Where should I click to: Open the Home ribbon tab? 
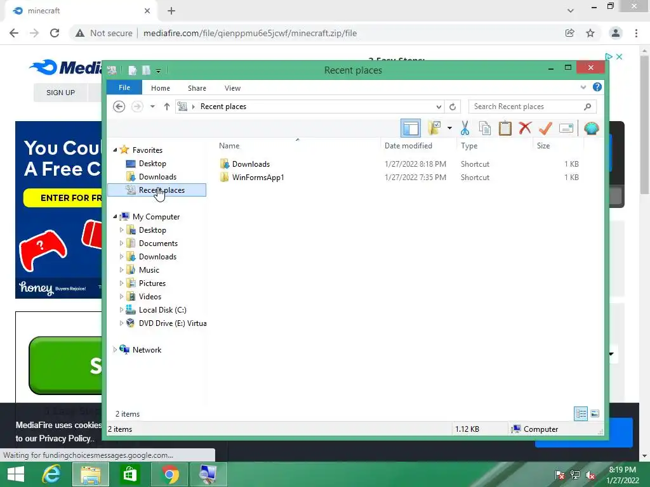tap(161, 88)
